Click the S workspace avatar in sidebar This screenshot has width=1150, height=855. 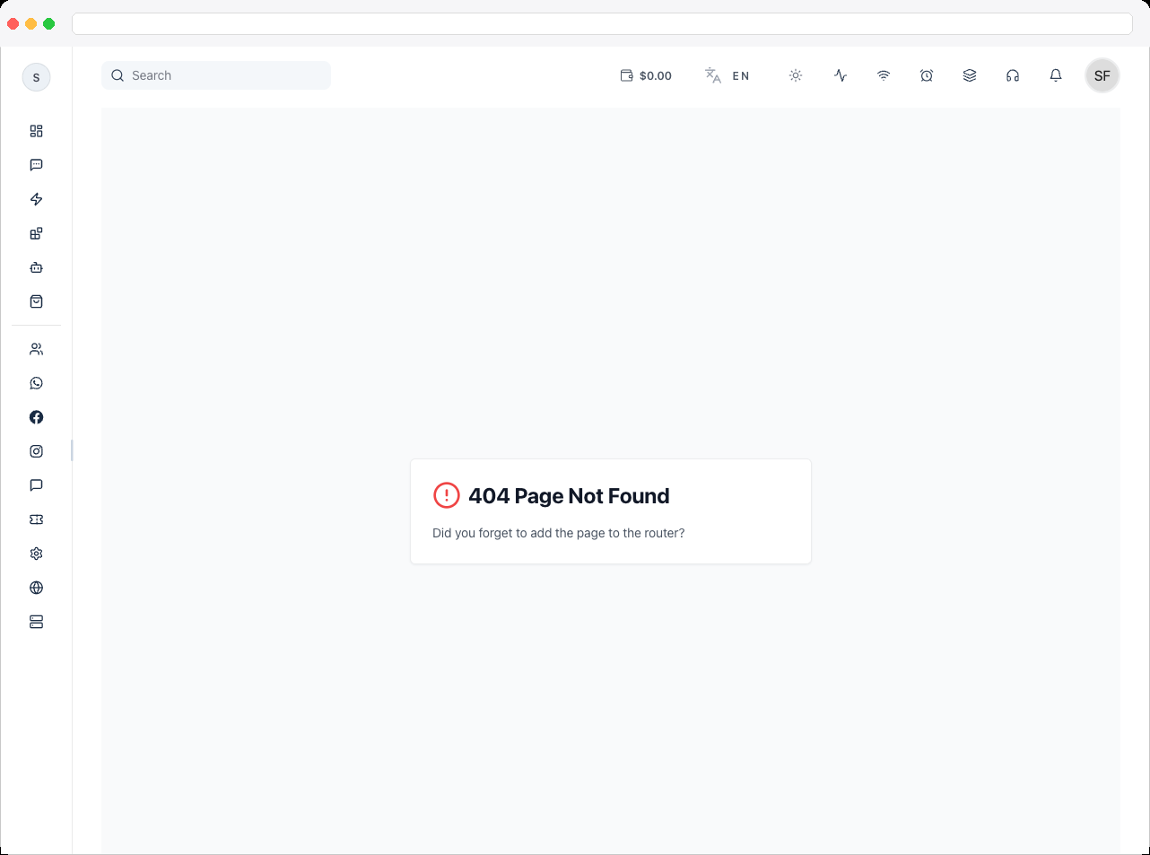(x=36, y=77)
